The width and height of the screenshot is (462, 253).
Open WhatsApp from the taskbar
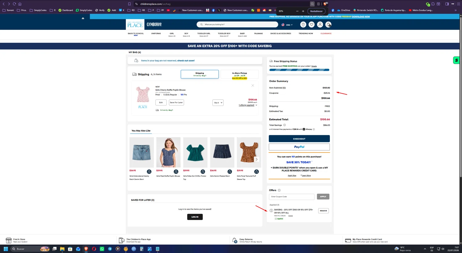tap(102, 249)
